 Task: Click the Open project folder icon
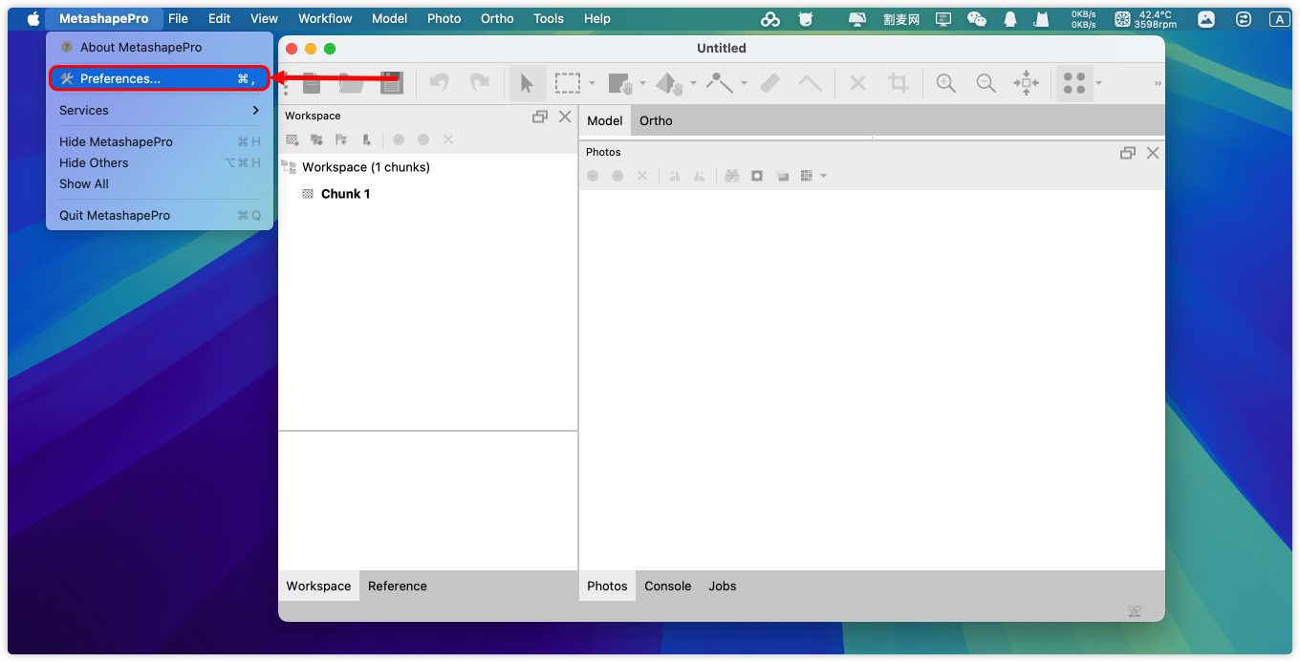(352, 83)
